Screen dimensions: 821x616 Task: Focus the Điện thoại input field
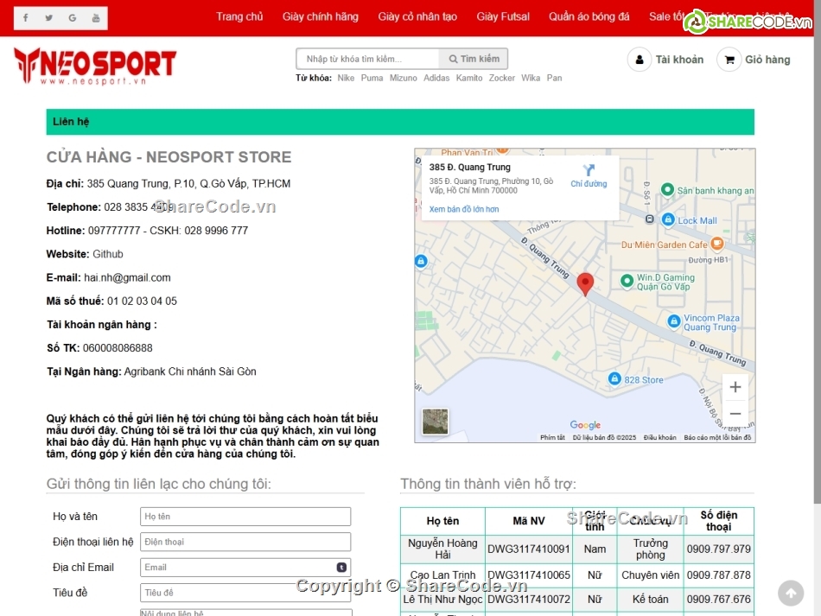[245, 542]
